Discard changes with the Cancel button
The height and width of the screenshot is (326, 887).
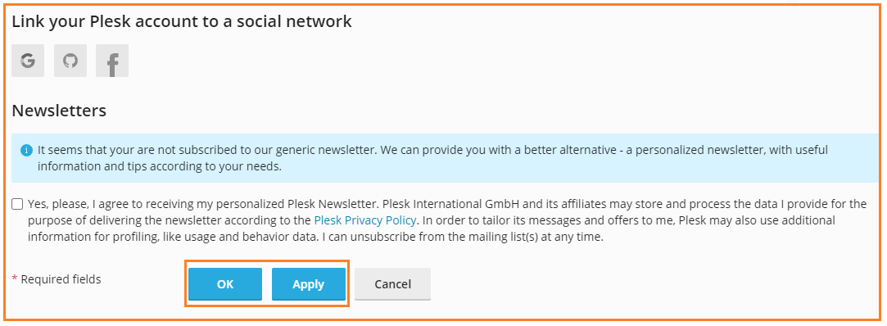(392, 284)
